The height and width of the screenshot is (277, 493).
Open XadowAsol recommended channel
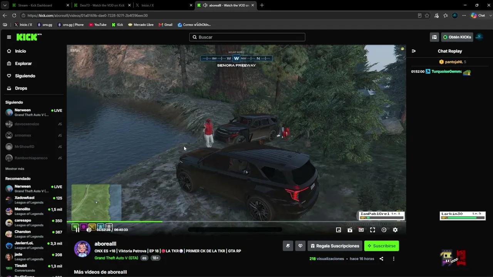(x=34, y=200)
